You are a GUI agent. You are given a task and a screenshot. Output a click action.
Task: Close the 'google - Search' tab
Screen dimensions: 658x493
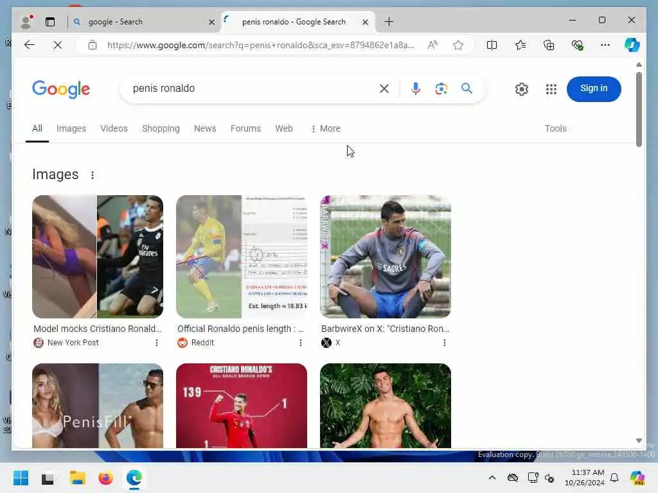click(212, 22)
